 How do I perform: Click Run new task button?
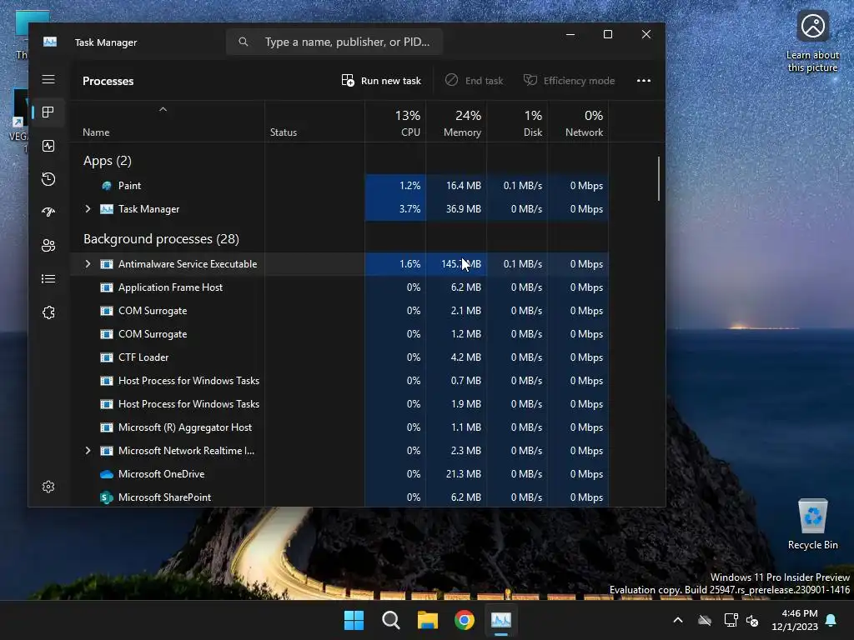[x=381, y=81]
